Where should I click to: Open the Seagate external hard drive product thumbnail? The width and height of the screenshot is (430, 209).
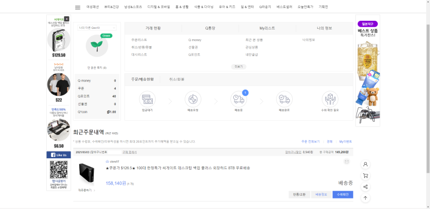[x=86, y=174]
